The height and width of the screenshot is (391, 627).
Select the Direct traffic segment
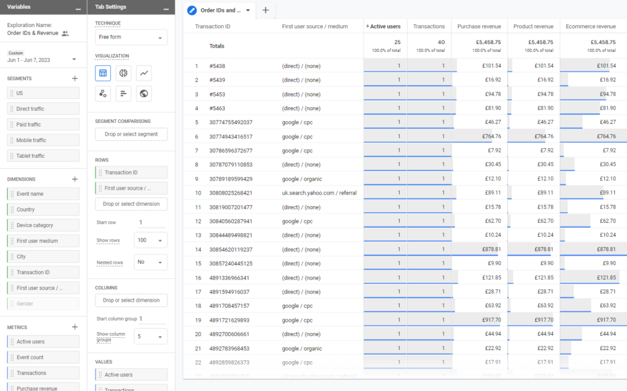pyautogui.click(x=43, y=109)
